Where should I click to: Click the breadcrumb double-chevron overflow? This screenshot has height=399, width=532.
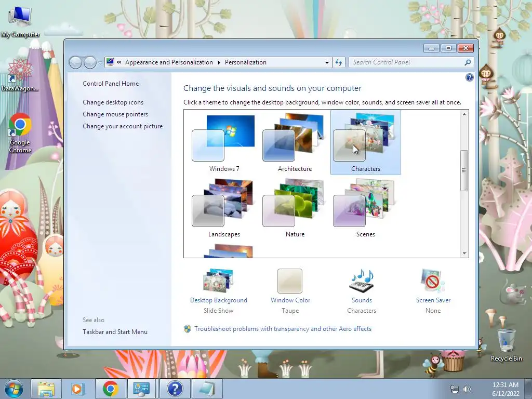point(119,62)
